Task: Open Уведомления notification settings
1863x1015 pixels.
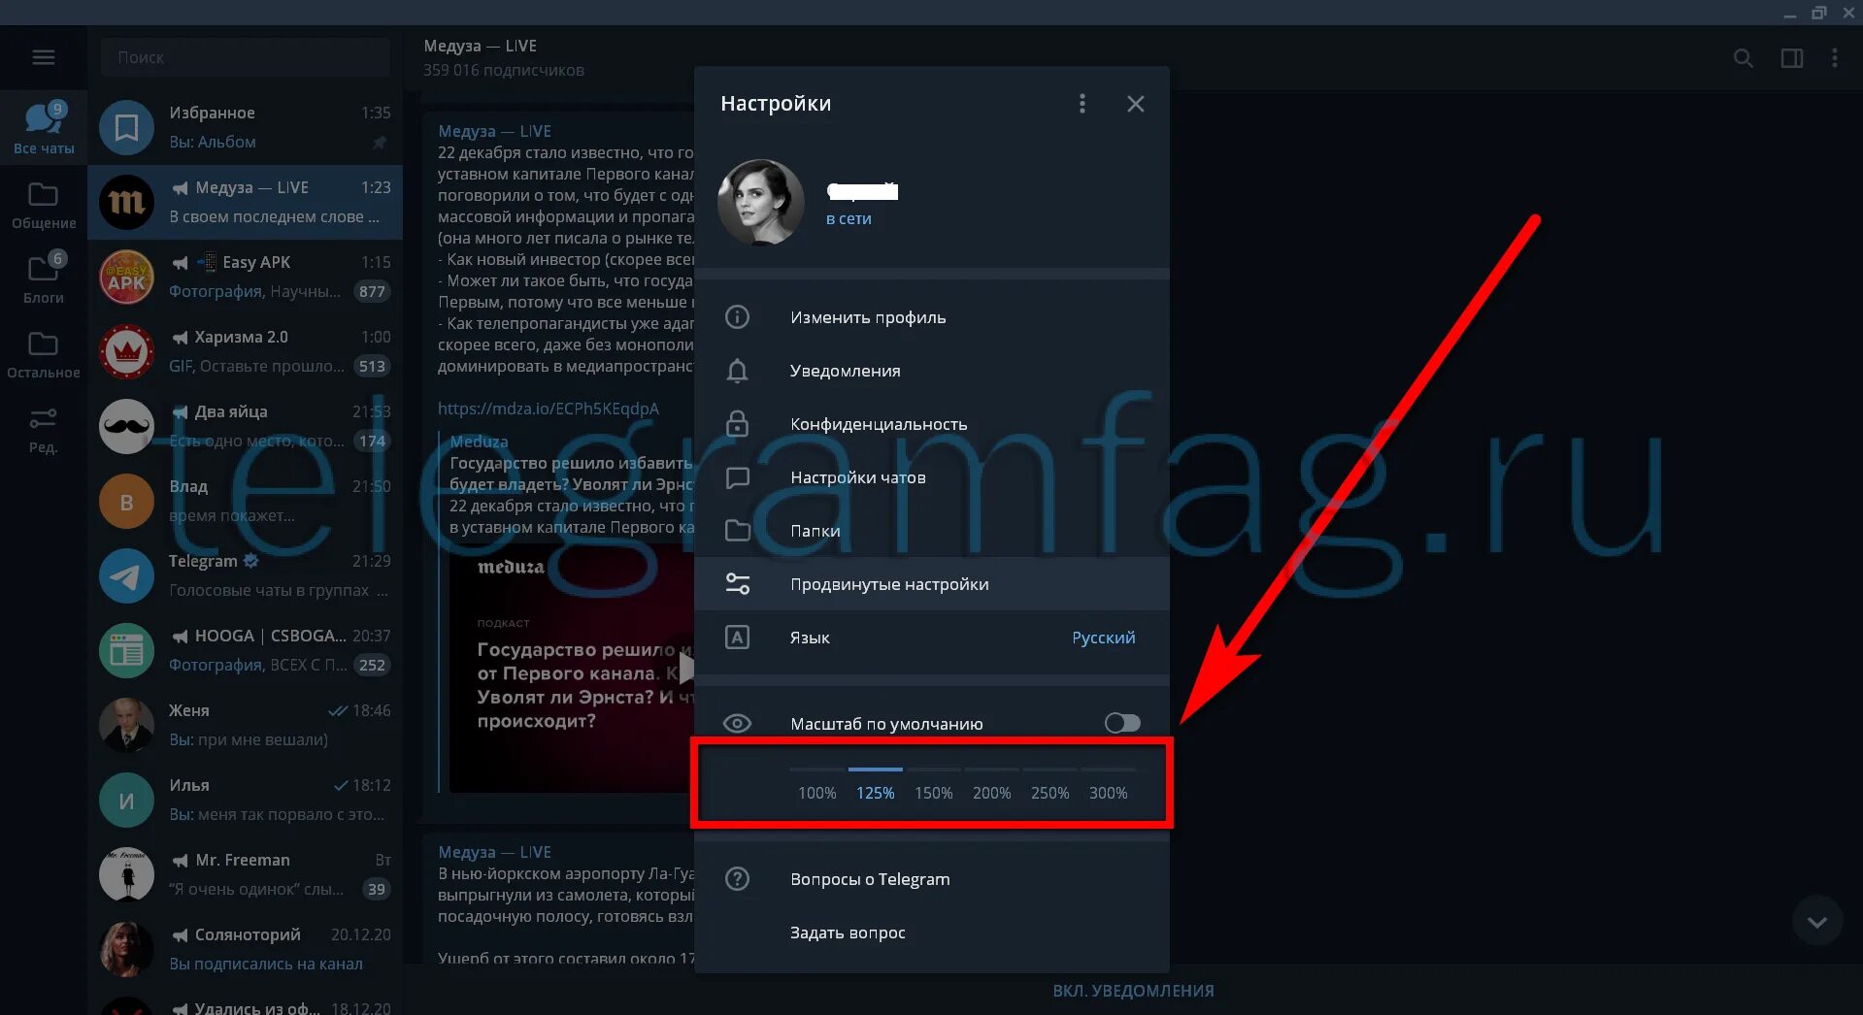Action: [932, 371]
